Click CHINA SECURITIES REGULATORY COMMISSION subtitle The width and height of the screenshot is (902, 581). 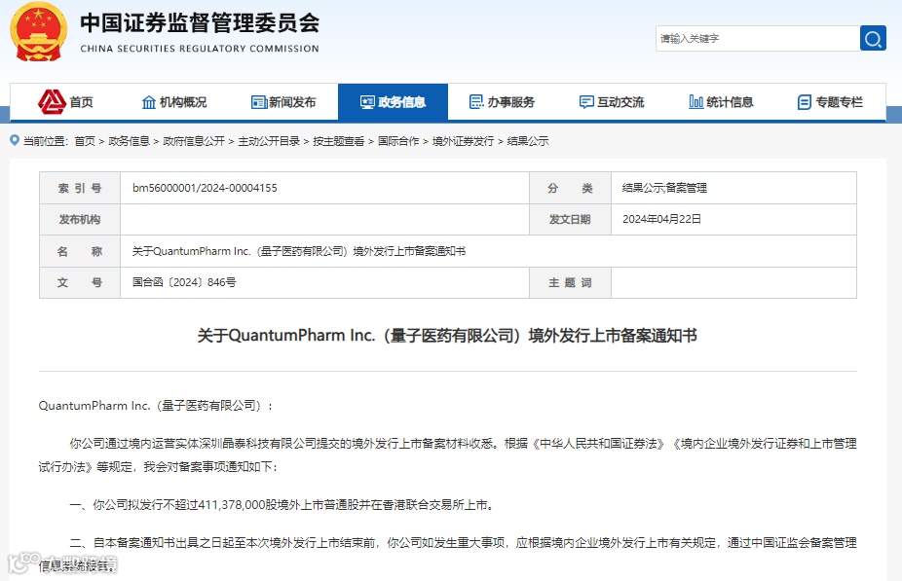(x=200, y=49)
